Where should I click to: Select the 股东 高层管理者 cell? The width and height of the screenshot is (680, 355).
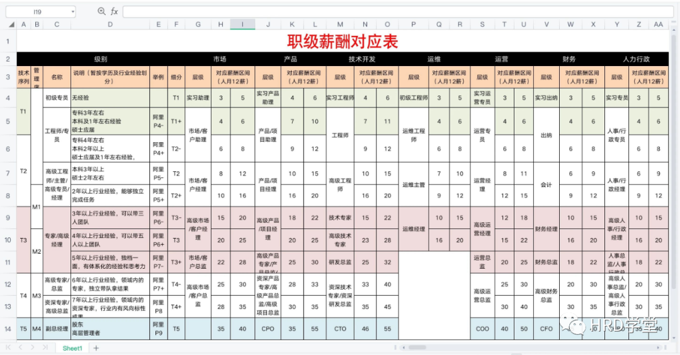coord(110,329)
